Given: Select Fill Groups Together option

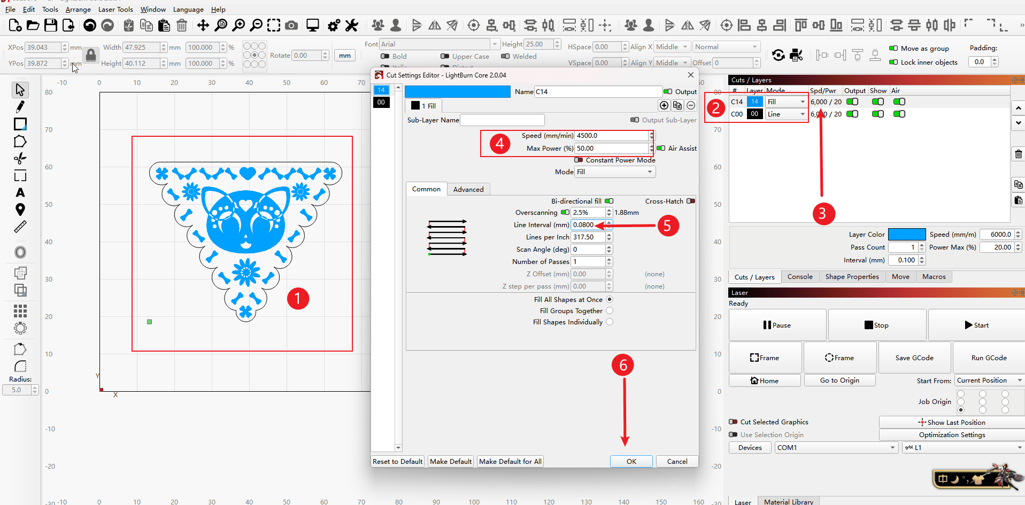Looking at the screenshot, I should (x=610, y=310).
